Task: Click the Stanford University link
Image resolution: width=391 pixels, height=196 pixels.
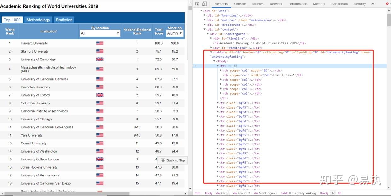Action: pos(35,51)
